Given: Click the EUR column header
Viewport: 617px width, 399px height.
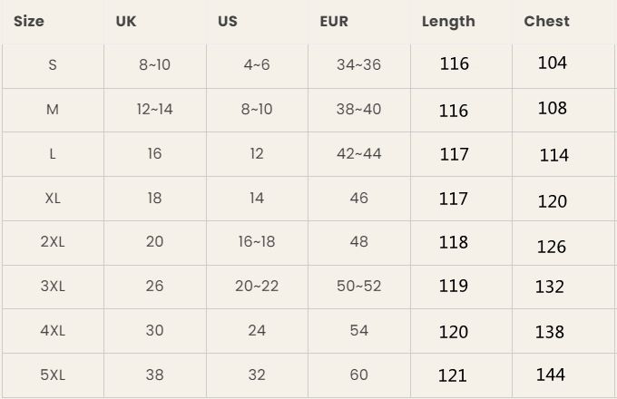Looking at the screenshot, I should (334, 21).
